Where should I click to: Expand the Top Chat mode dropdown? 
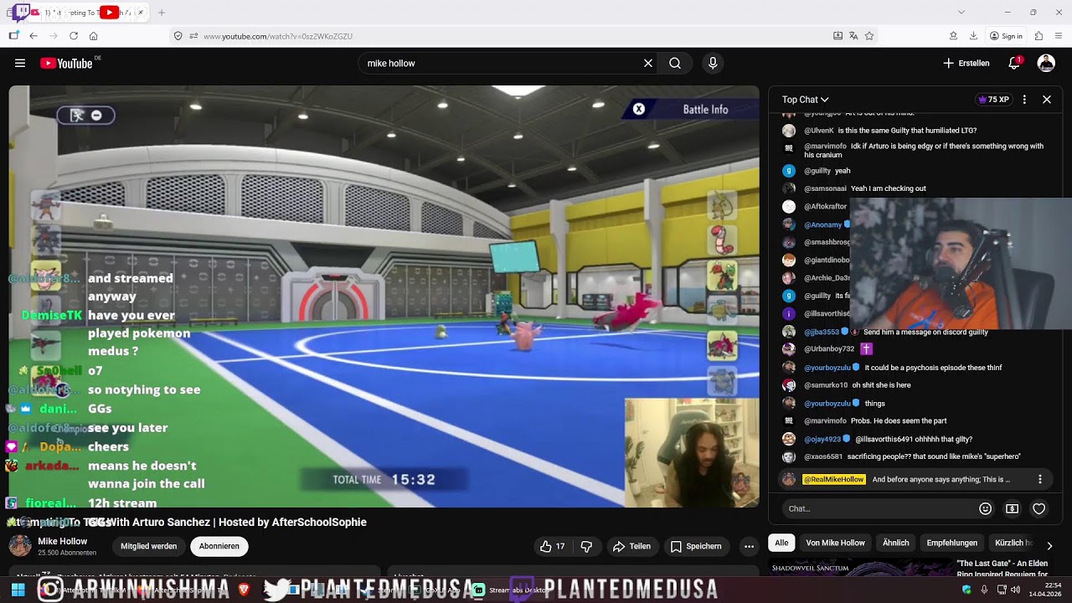click(x=806, y=100)
